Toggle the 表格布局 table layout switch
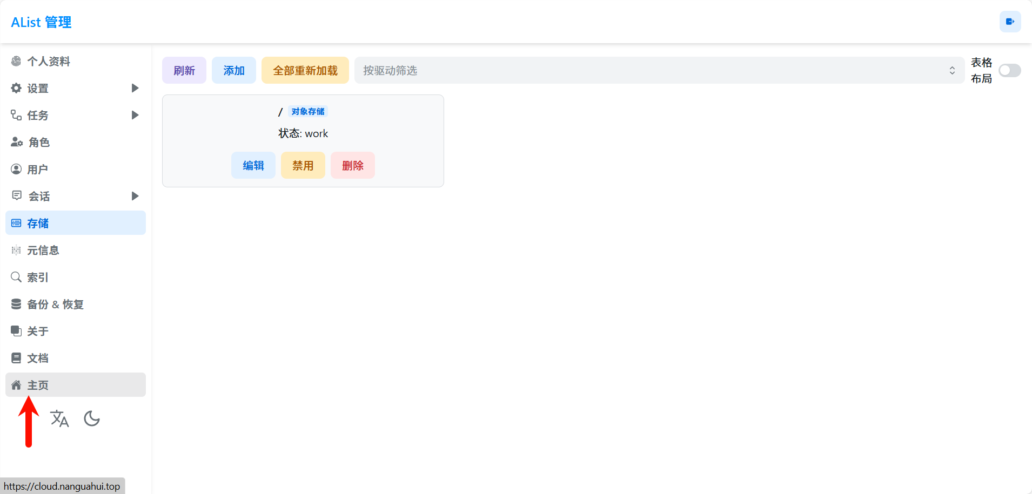 (x=1009, y=71)
